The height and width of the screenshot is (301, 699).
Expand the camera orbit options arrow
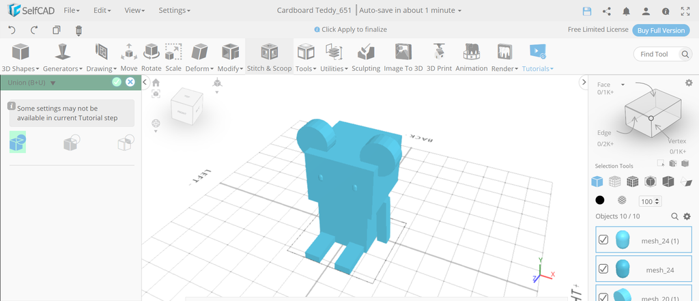click(x=156, y=131)
